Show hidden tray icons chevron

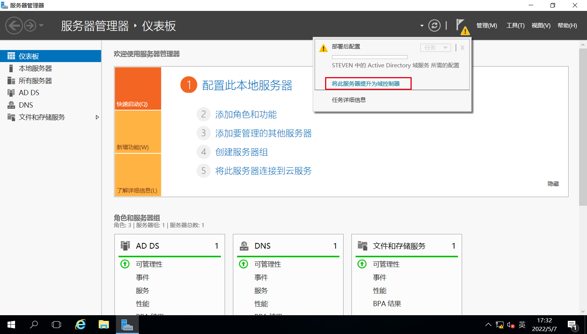(x=488, y=325)
